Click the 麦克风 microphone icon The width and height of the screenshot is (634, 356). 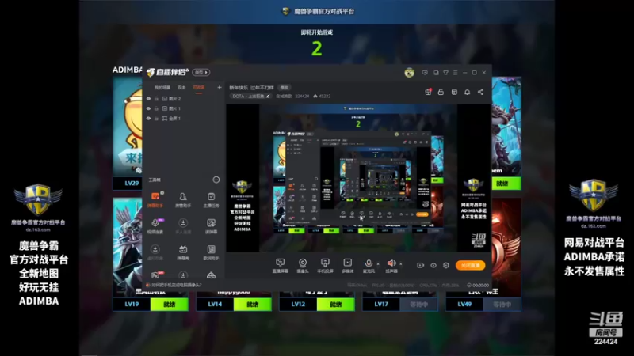(369, 264)
